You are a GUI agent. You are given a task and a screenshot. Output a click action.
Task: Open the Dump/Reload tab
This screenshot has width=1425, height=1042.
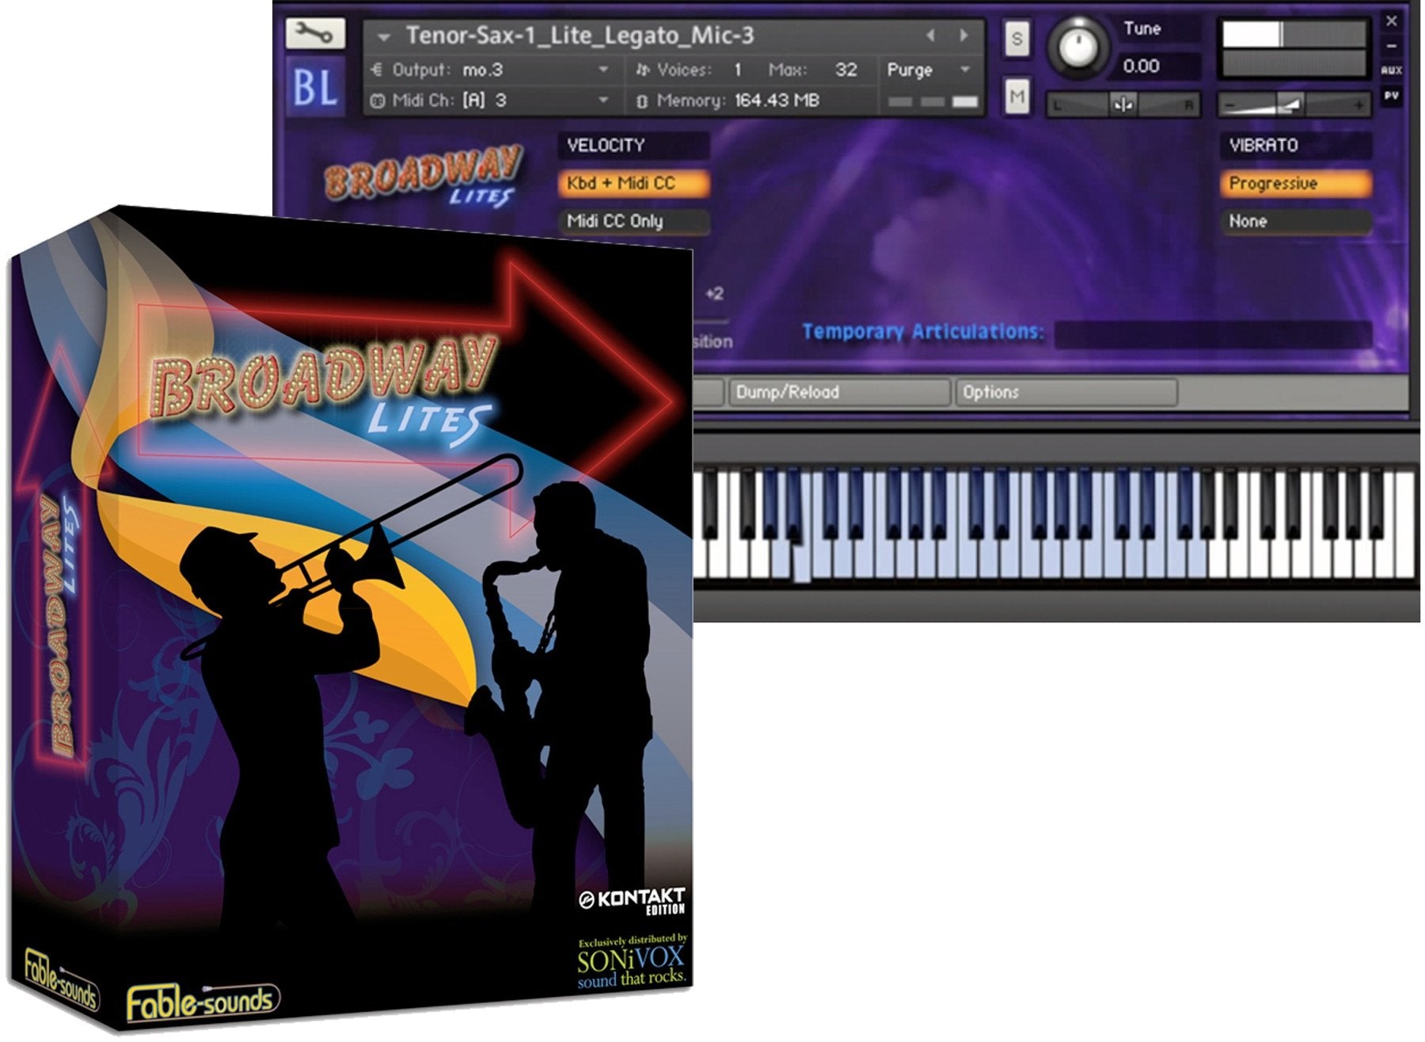(838, 393)
